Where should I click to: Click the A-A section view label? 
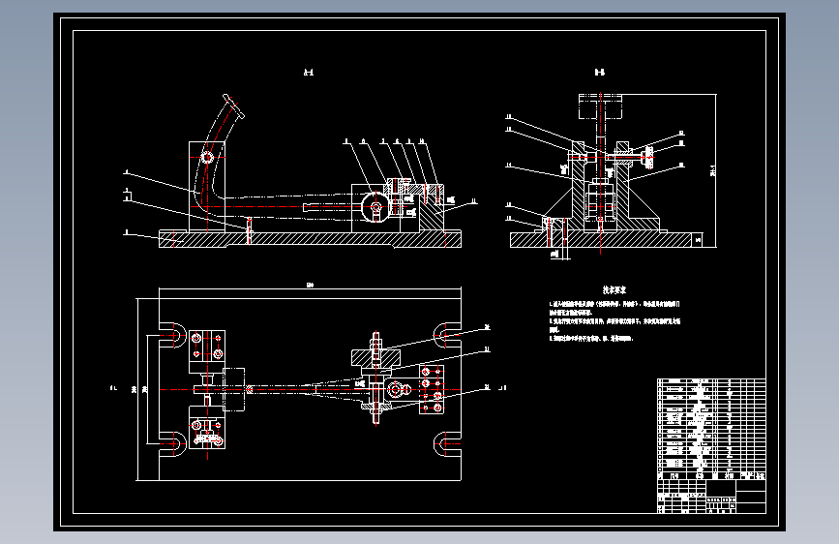308,72
